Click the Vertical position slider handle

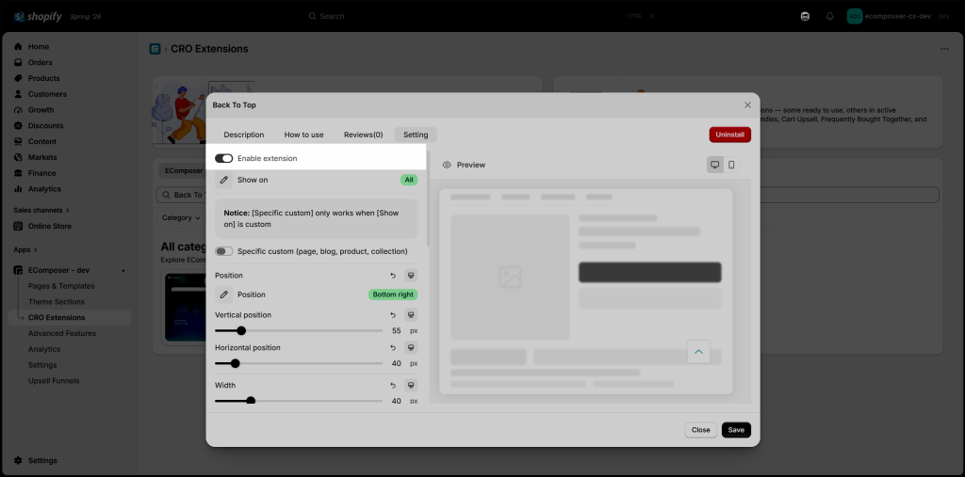(x=241, y=331)
